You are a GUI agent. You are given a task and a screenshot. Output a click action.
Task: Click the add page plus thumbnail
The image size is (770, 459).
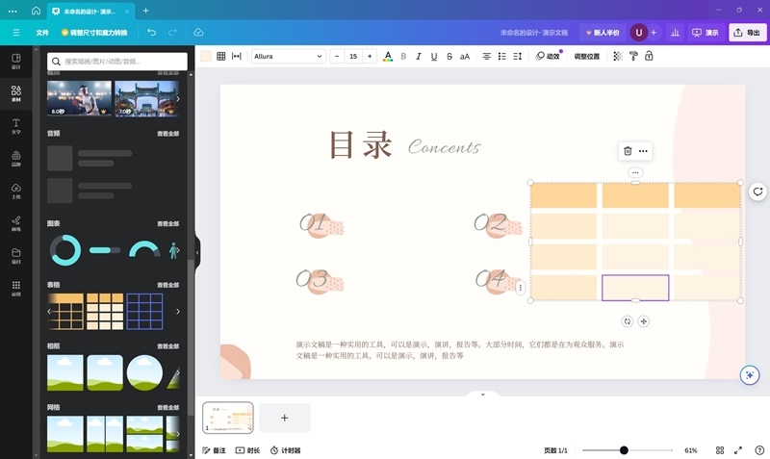(285, 418)
